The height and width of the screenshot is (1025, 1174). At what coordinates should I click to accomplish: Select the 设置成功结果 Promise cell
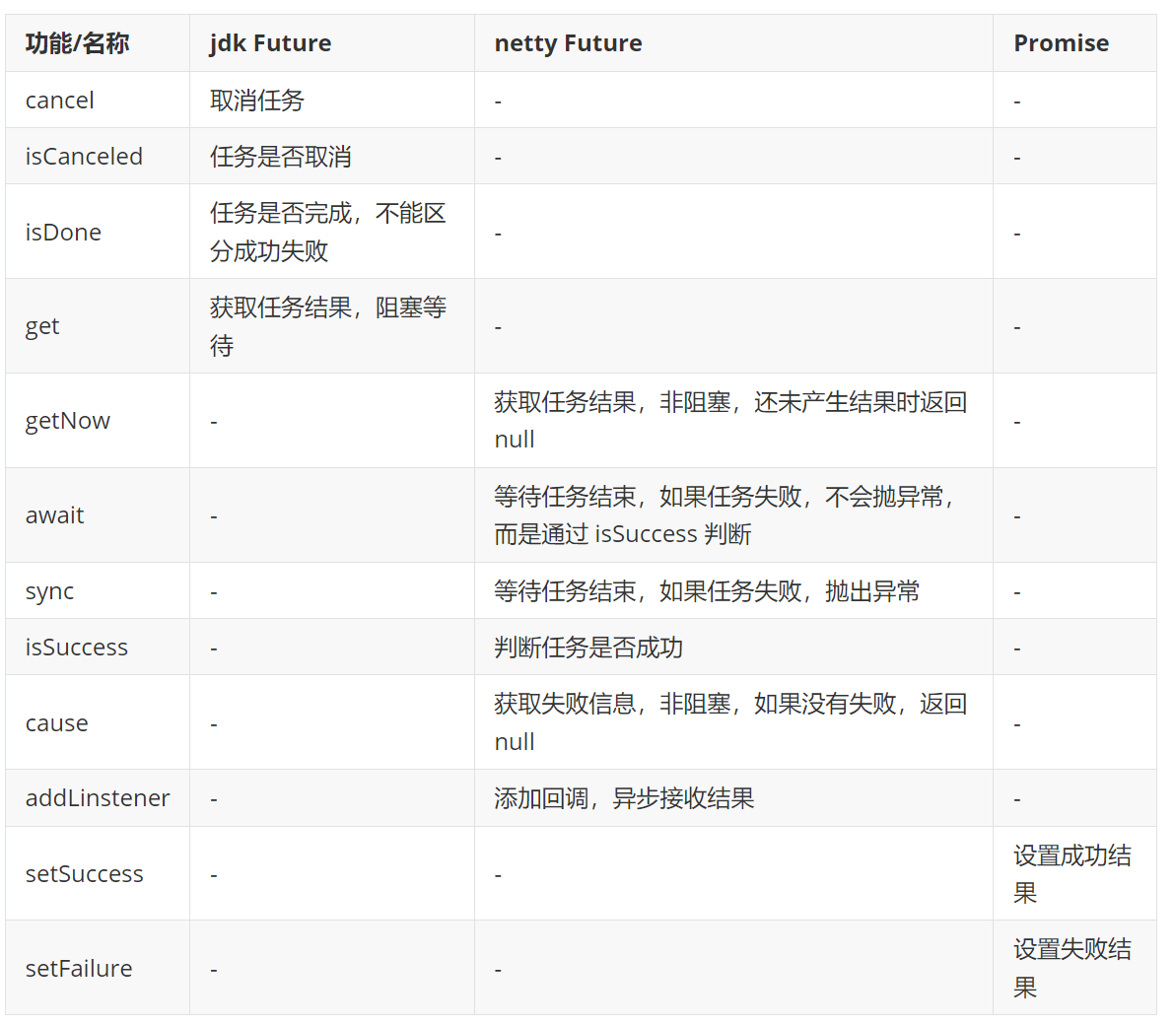pos(1072,874)
